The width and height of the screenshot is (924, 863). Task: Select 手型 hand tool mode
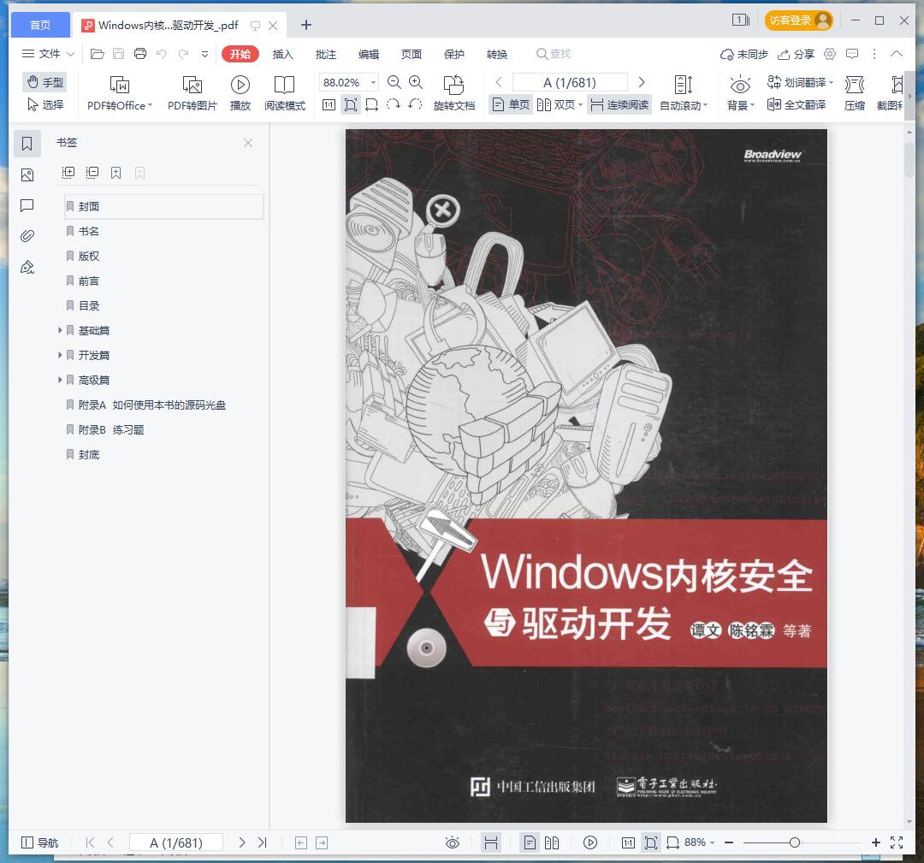coord(44,82)
